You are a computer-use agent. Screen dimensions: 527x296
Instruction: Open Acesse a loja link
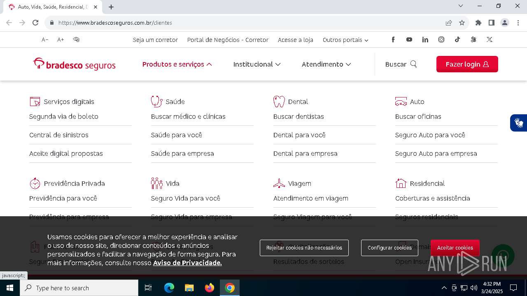[x=296, y=40]
